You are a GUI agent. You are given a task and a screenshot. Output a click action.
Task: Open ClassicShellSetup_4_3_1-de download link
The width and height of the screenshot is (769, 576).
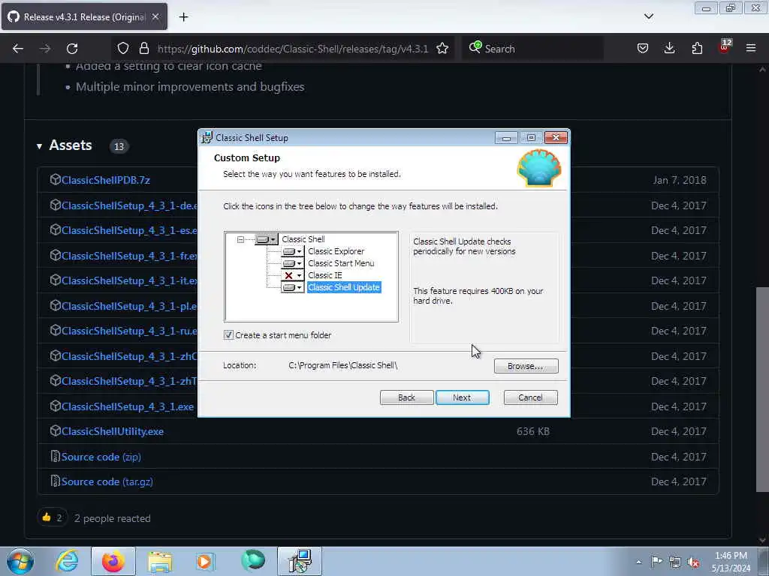[129, 205]
